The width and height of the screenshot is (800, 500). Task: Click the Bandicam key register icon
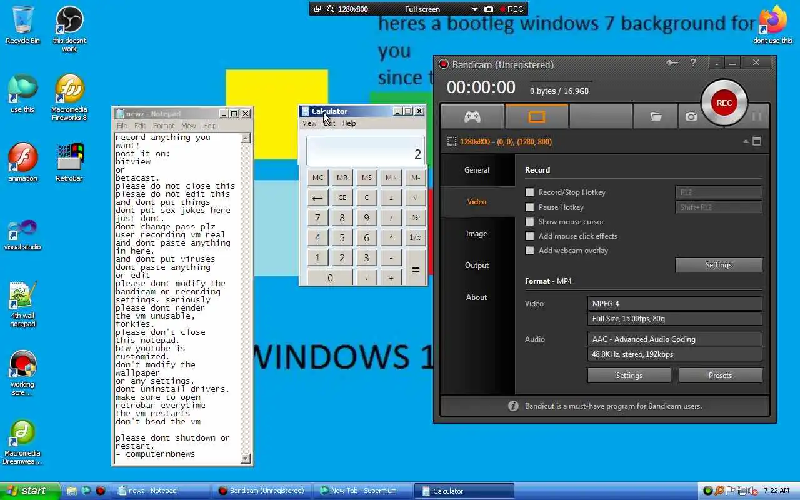point(672,62)
